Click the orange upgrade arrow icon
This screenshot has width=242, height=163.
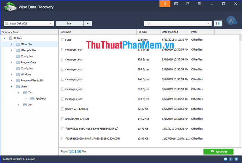(165, 4)
